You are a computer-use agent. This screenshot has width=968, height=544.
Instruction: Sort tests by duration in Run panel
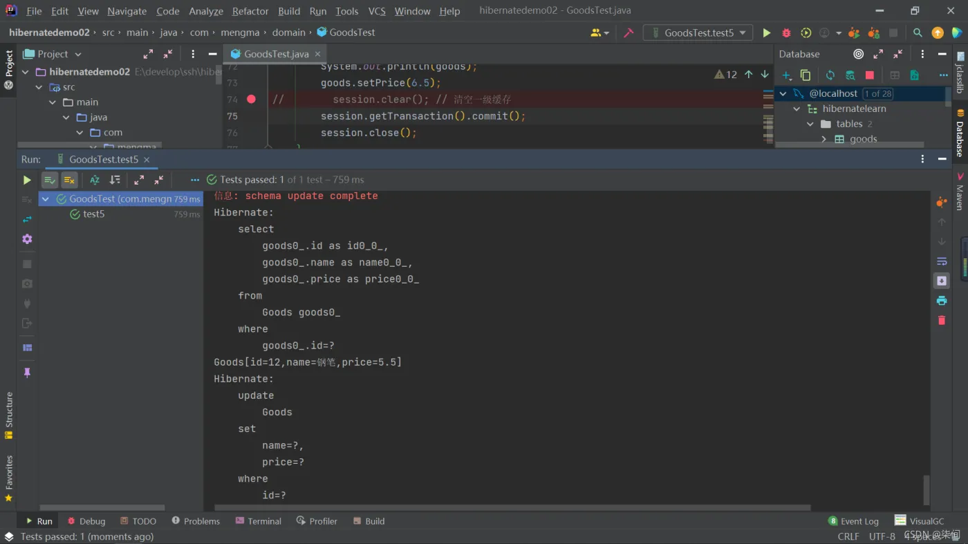coord(115,180)
